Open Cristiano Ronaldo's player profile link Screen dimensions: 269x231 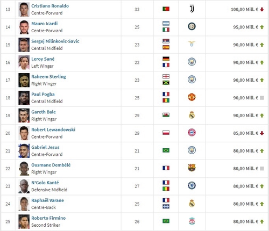click(50, 6)
